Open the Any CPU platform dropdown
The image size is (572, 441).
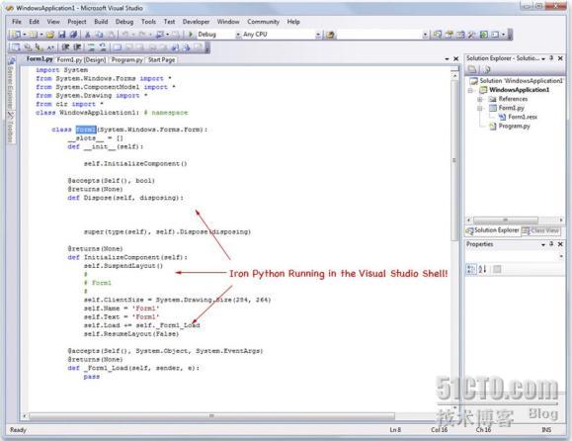click(x=318, y=35)
